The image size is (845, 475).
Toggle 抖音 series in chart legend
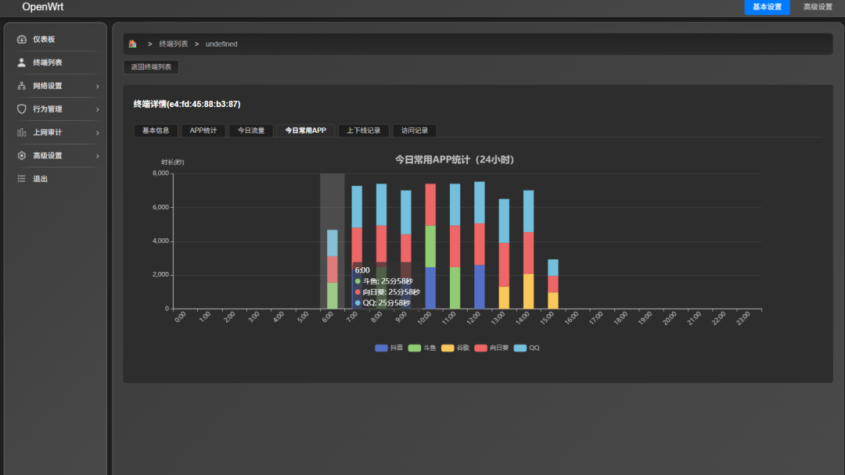pyautogui.click(x=389, y=348)
